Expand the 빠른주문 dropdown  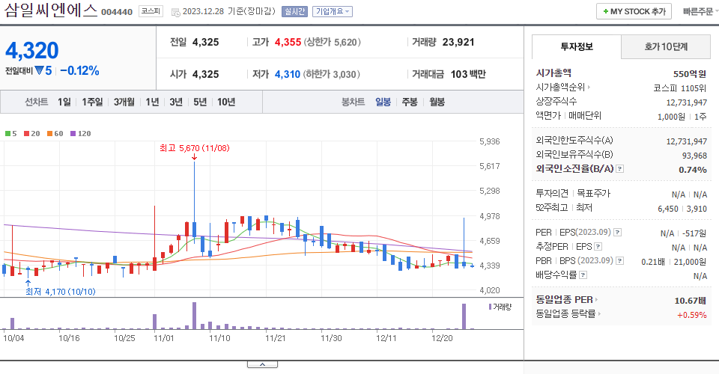[700, 12]
